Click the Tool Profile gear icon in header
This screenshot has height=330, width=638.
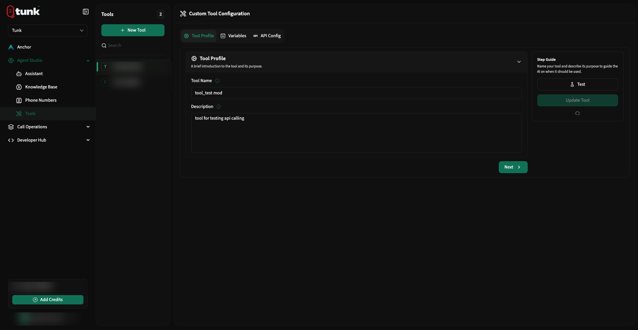click(x=194, y=58)
